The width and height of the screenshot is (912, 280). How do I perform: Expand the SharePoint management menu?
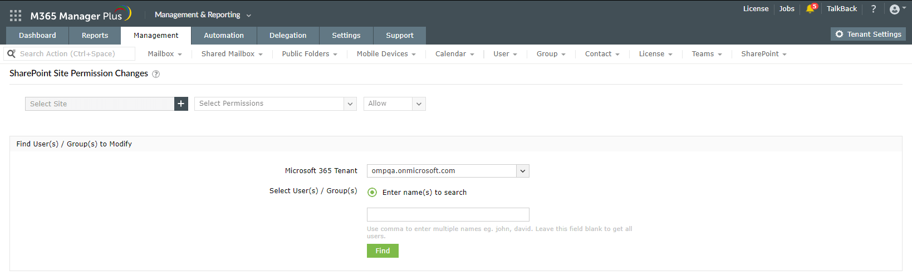click(x=763, y=54)
